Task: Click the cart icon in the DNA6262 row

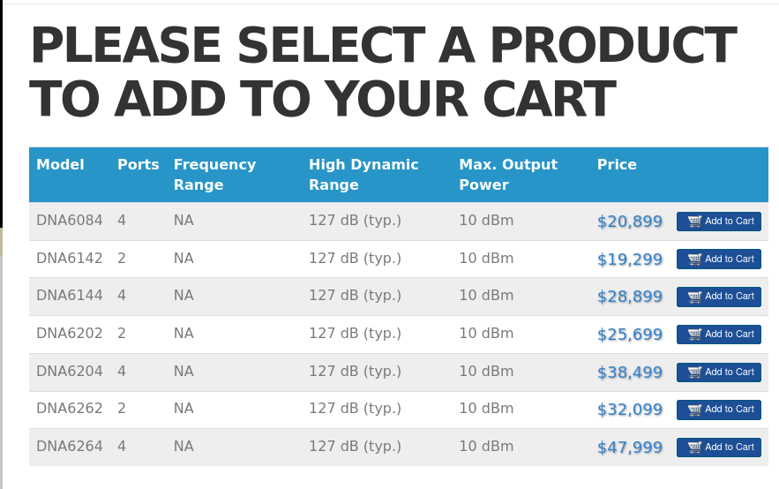Action: [x=694, y=410]
